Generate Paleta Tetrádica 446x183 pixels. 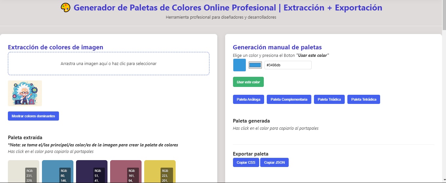click(364, 99)
